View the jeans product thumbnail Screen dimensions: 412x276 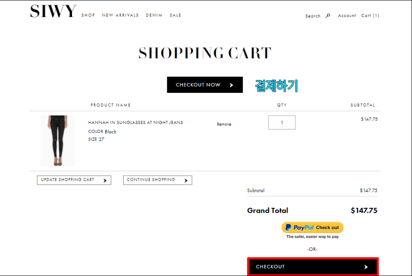click(x=58, y=141)
